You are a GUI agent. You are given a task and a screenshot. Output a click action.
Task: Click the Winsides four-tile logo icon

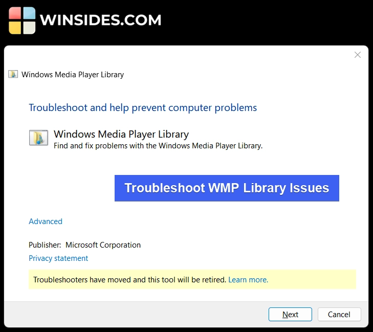coord(22,20)
